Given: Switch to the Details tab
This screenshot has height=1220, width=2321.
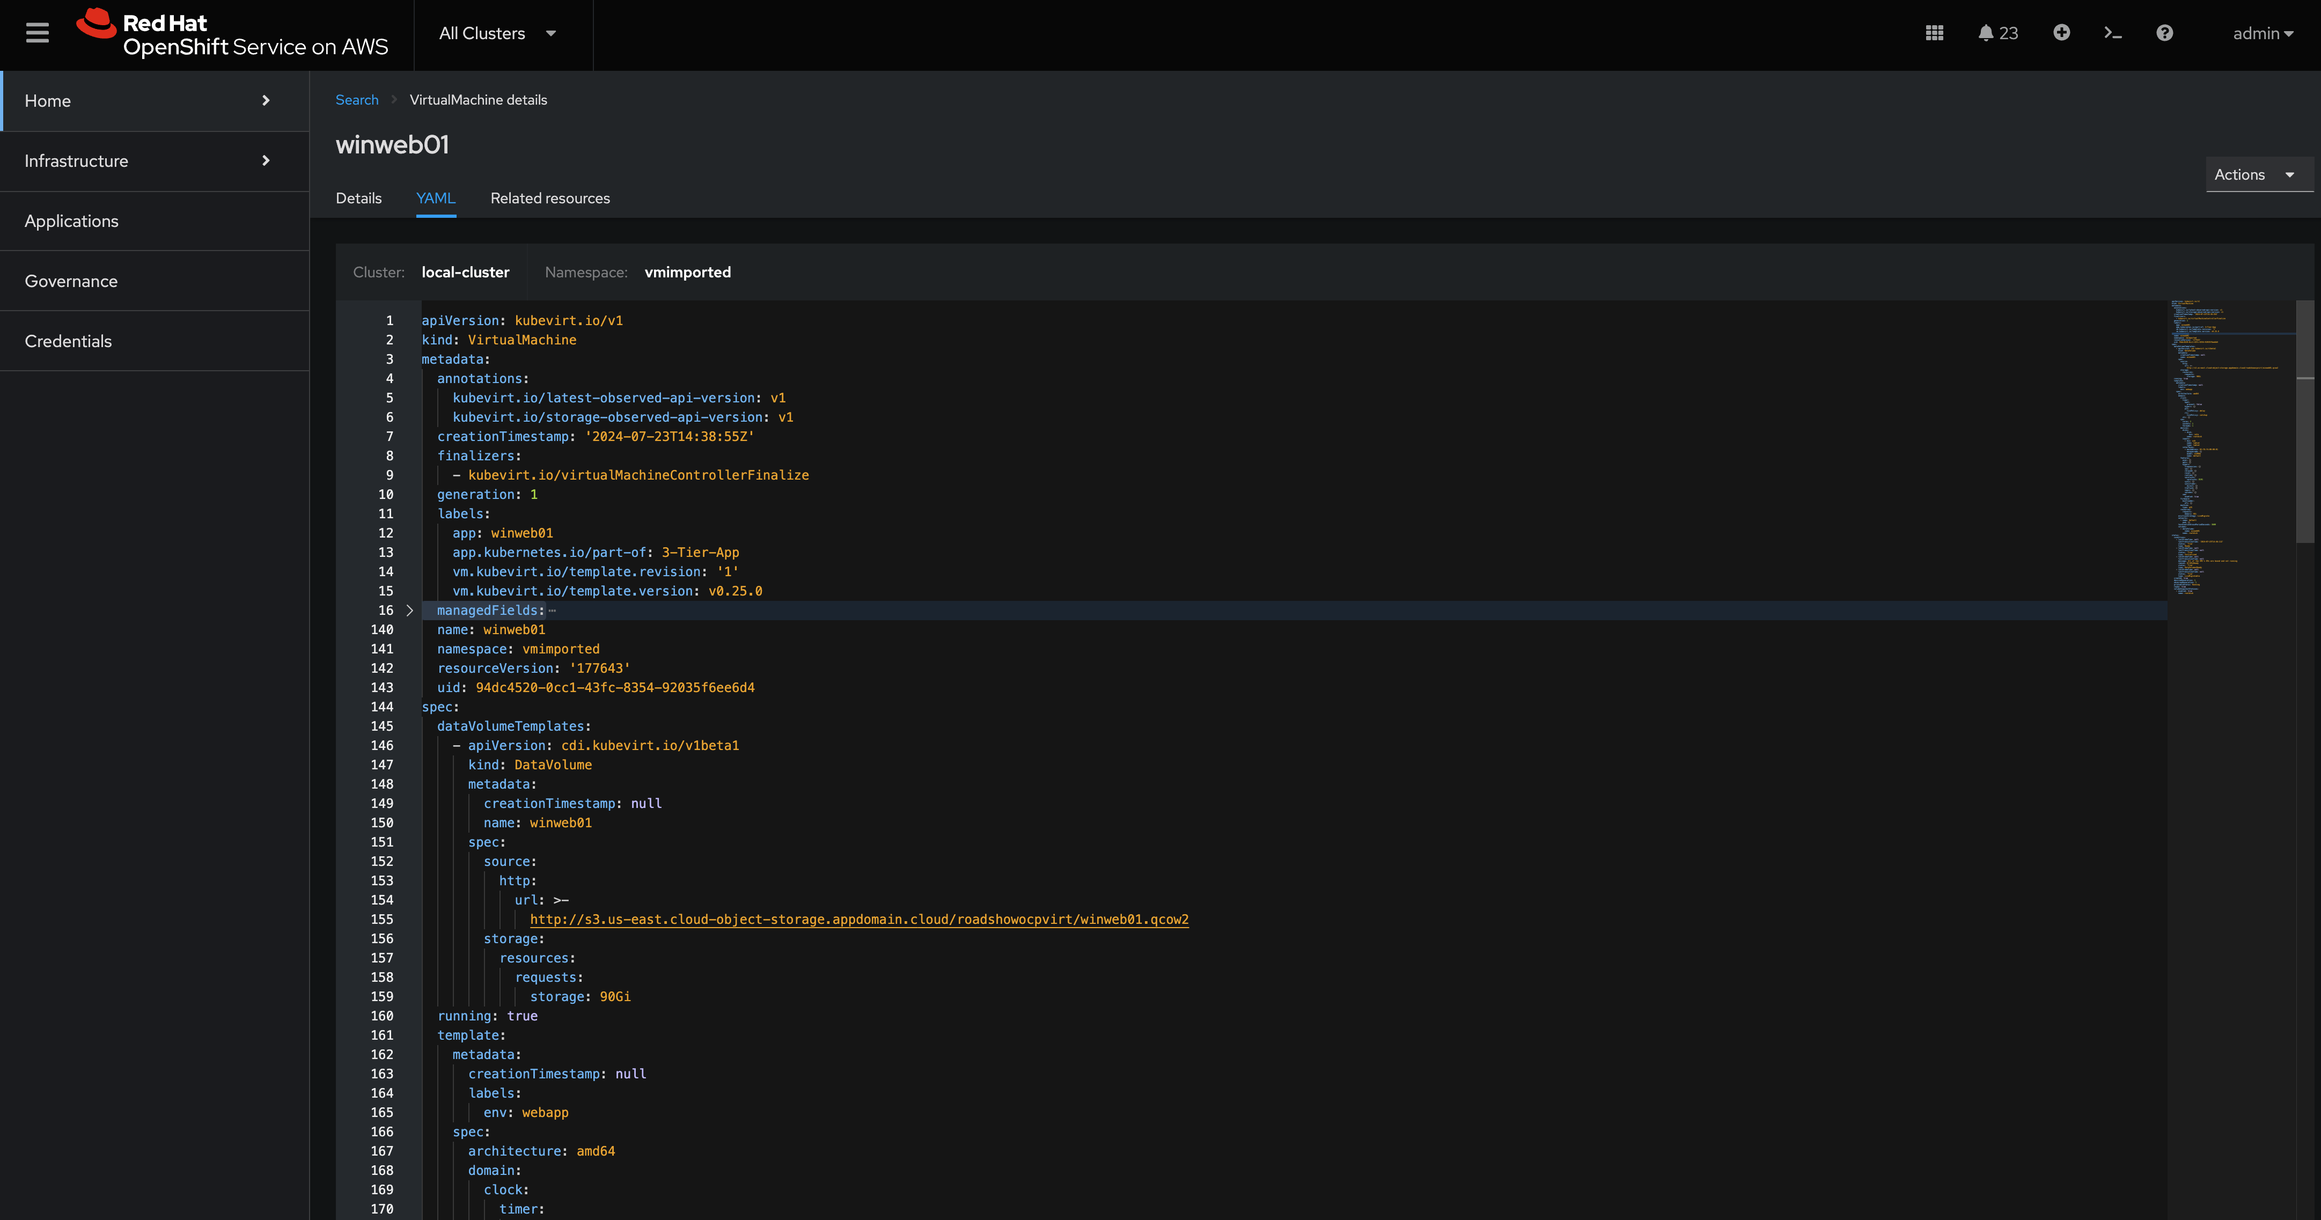Looking at the screenshot, I should [358, 198].
